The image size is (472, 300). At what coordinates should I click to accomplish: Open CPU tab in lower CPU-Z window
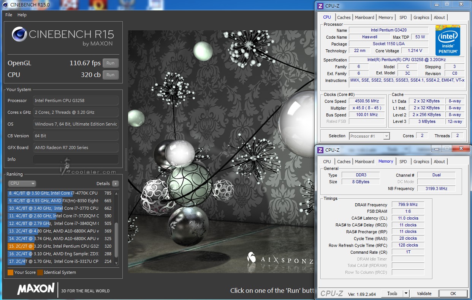(327, 162)
